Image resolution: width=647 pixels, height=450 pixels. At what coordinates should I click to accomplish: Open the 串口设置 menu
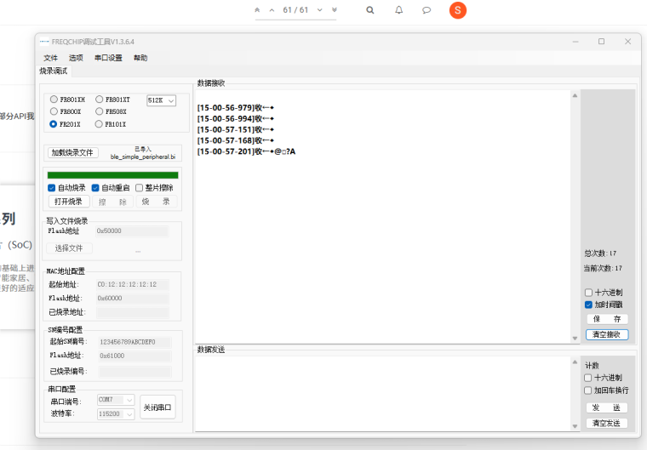pyautogui.click(x=108, y=58)
